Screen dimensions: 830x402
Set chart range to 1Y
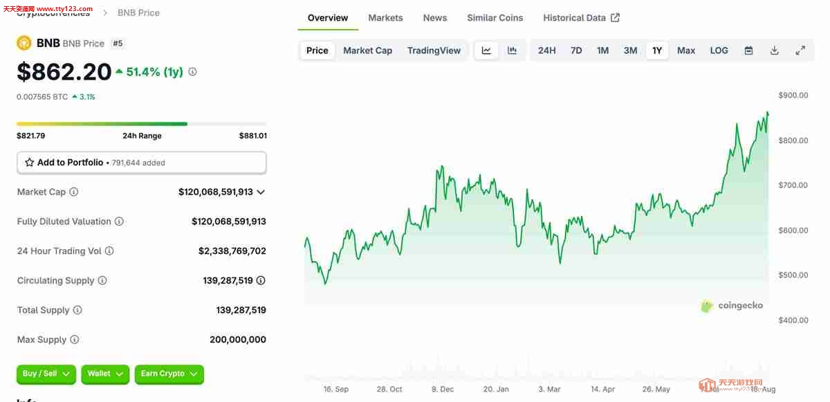[x=657, y=51]
